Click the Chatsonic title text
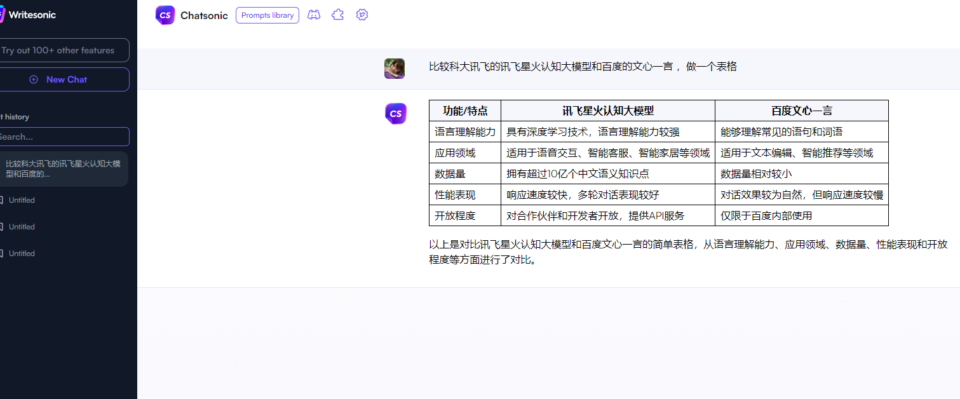Viewport: 960px width, 399px height. 204,15
